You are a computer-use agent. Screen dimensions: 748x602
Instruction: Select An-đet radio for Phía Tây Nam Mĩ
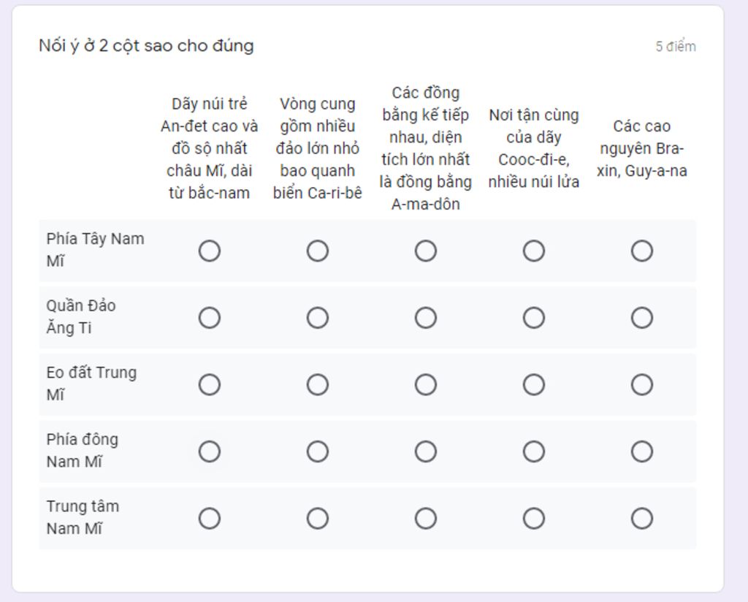(210, 251)
